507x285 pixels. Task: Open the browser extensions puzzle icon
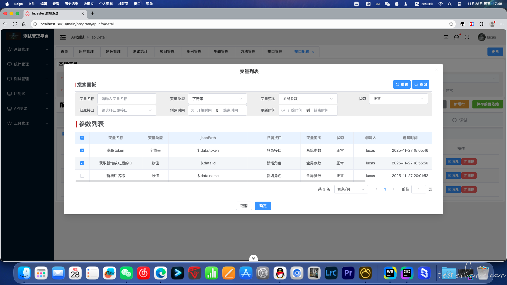481,24
